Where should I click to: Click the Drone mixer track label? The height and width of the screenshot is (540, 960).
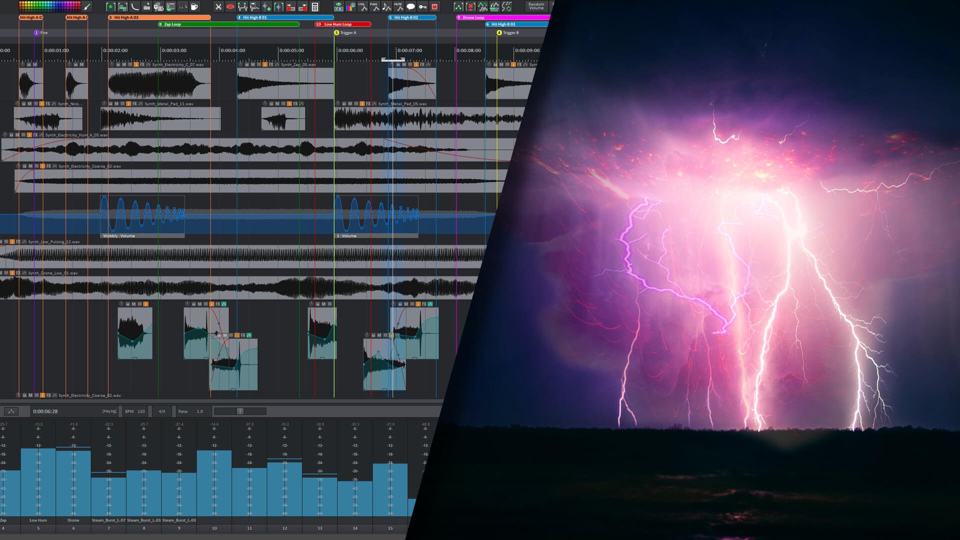(73, 520)
